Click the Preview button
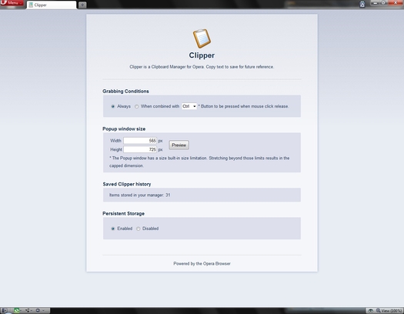This screenshot has width=404, height=314. point(179,145)
